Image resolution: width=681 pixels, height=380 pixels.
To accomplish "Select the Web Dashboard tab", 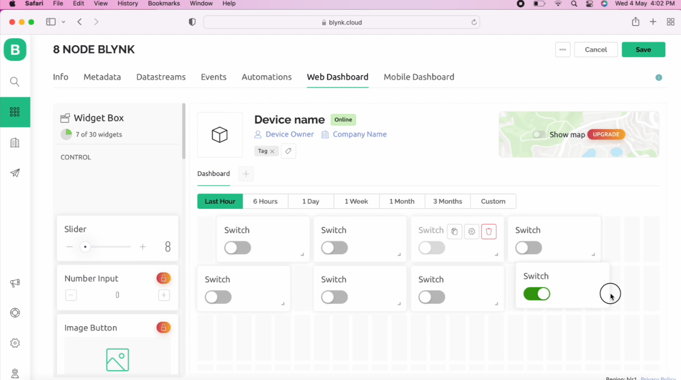I will tap(337, 77).
